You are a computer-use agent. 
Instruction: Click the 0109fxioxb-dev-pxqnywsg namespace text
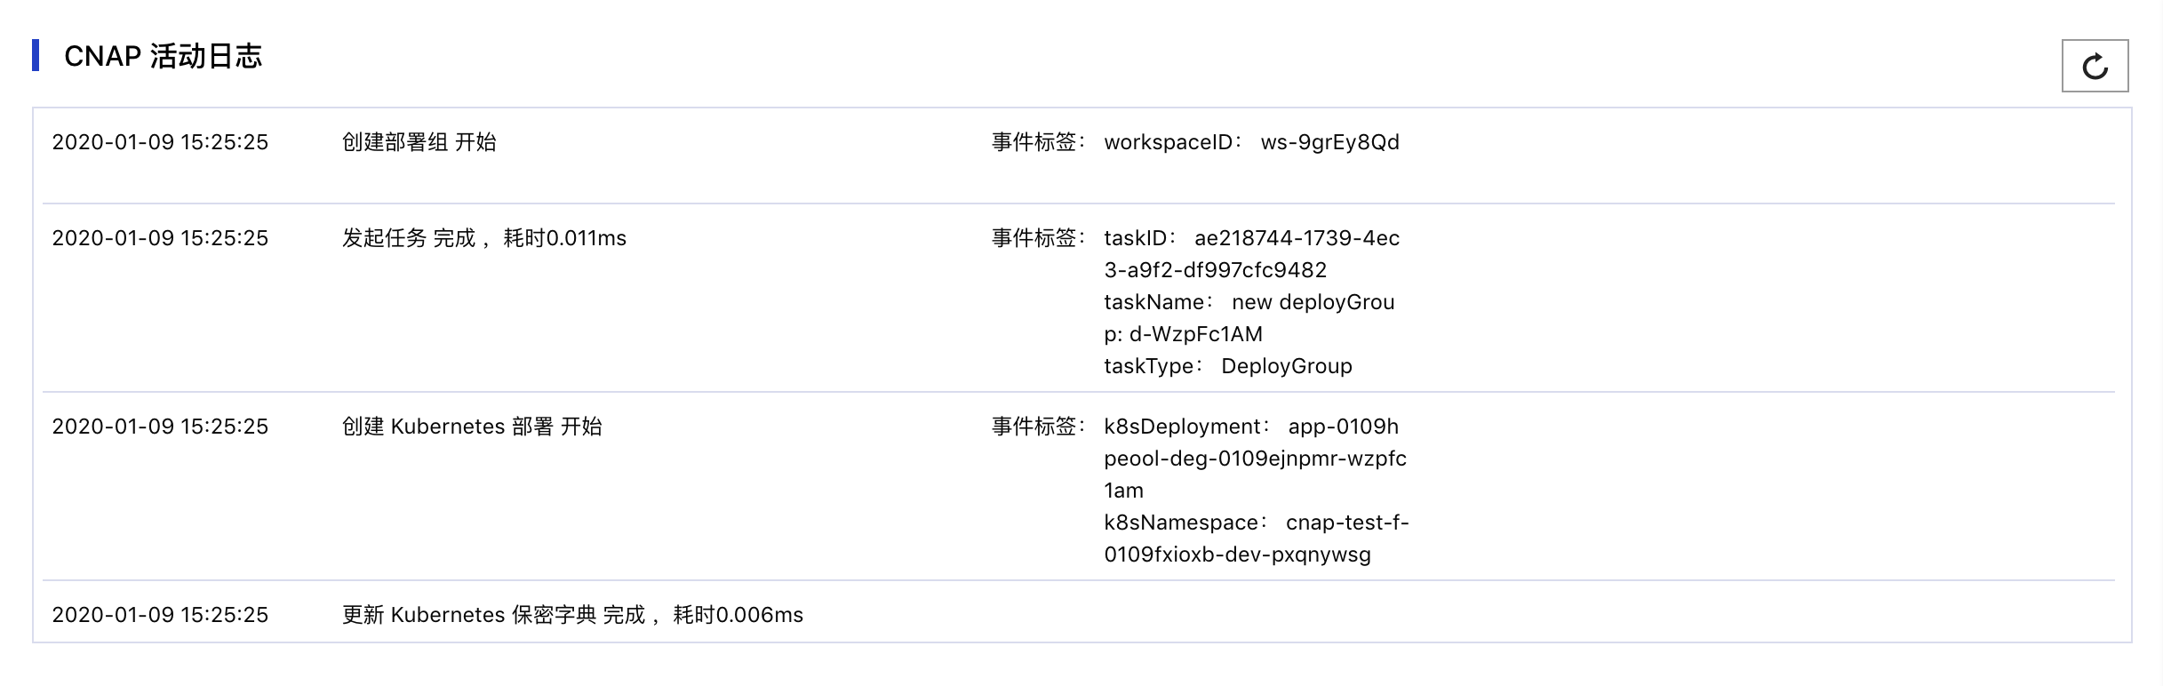(x=1237, y=554)
